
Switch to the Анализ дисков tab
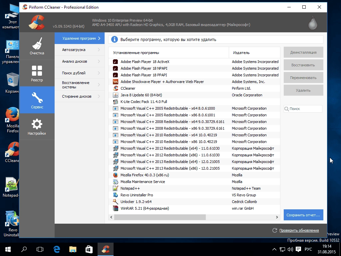point(80,61)
